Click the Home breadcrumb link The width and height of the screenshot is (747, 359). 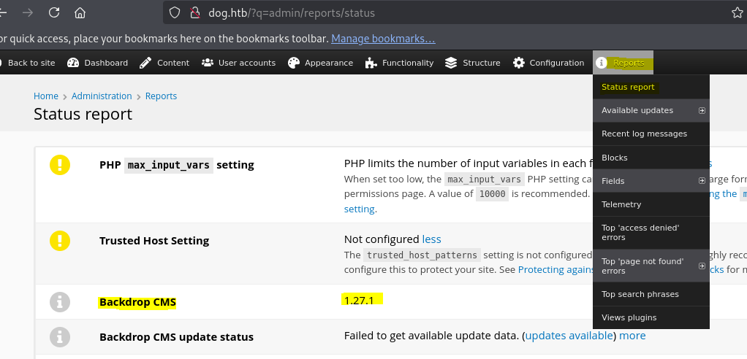point(46,96)
